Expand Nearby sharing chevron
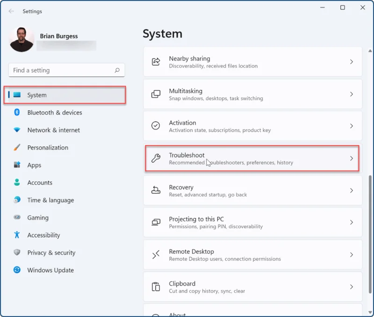 [352, 62]
